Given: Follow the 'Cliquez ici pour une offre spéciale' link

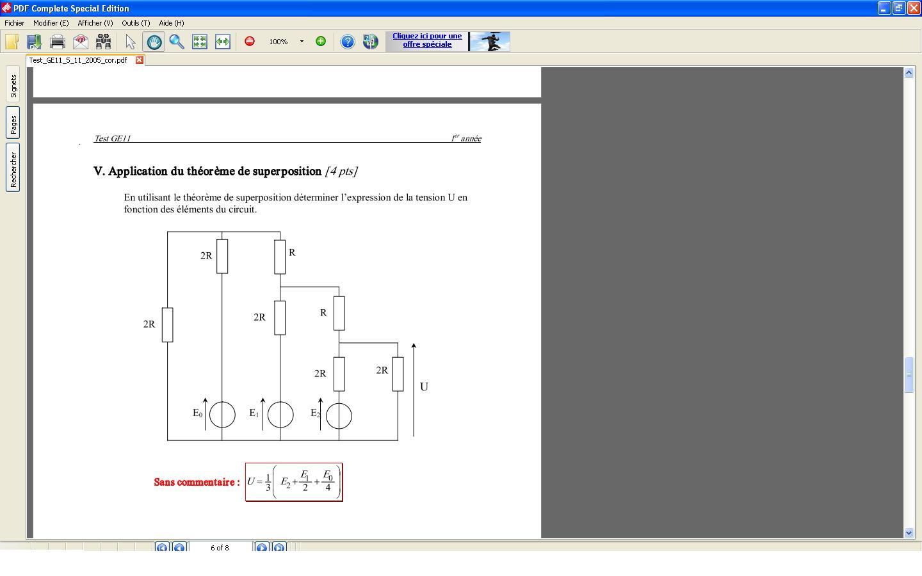Looking at the screenshot, I should pos(427,40).
